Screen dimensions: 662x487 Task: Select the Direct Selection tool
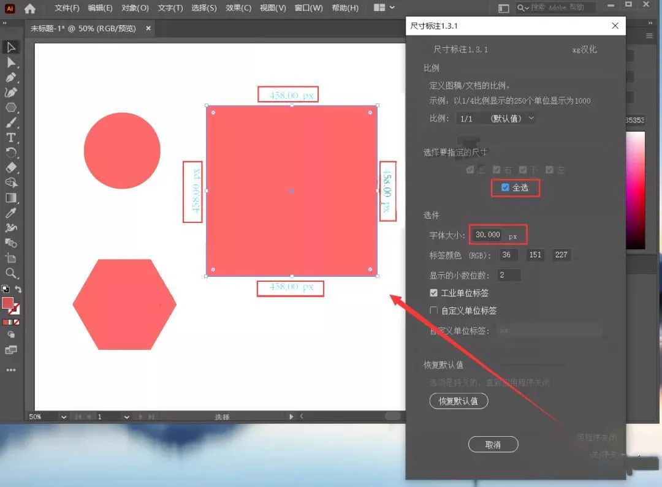pos(10,62)
